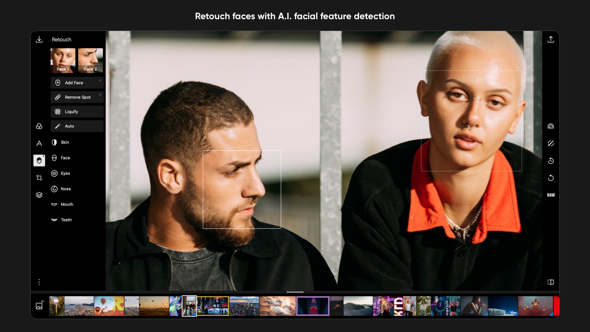Select the highlighted photo in the filmstrip
This screenshot has width=590, height=332.
coord(190,306)
